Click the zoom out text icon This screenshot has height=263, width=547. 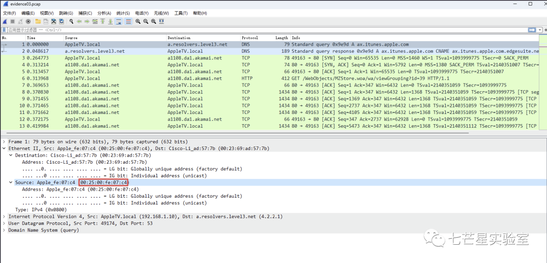coord(145,21)
